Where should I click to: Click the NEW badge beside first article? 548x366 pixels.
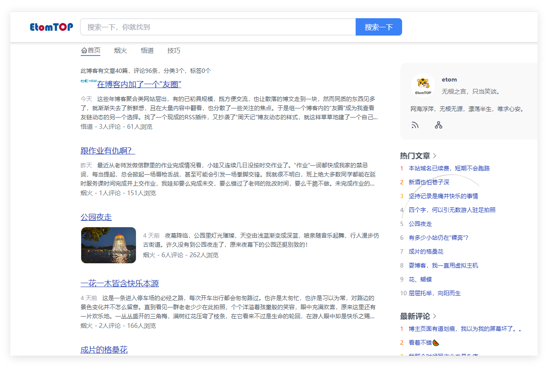pyautogui.click(x=89, y=81)
